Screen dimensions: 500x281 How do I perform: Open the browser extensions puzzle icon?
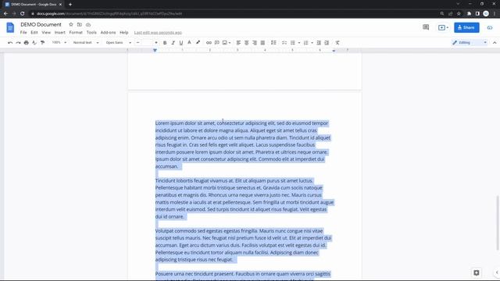point(469,14)
